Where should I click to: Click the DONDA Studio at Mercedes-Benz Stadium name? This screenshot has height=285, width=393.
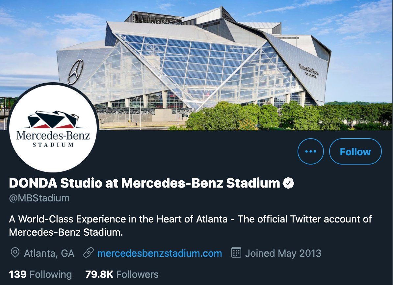point(144,183)
